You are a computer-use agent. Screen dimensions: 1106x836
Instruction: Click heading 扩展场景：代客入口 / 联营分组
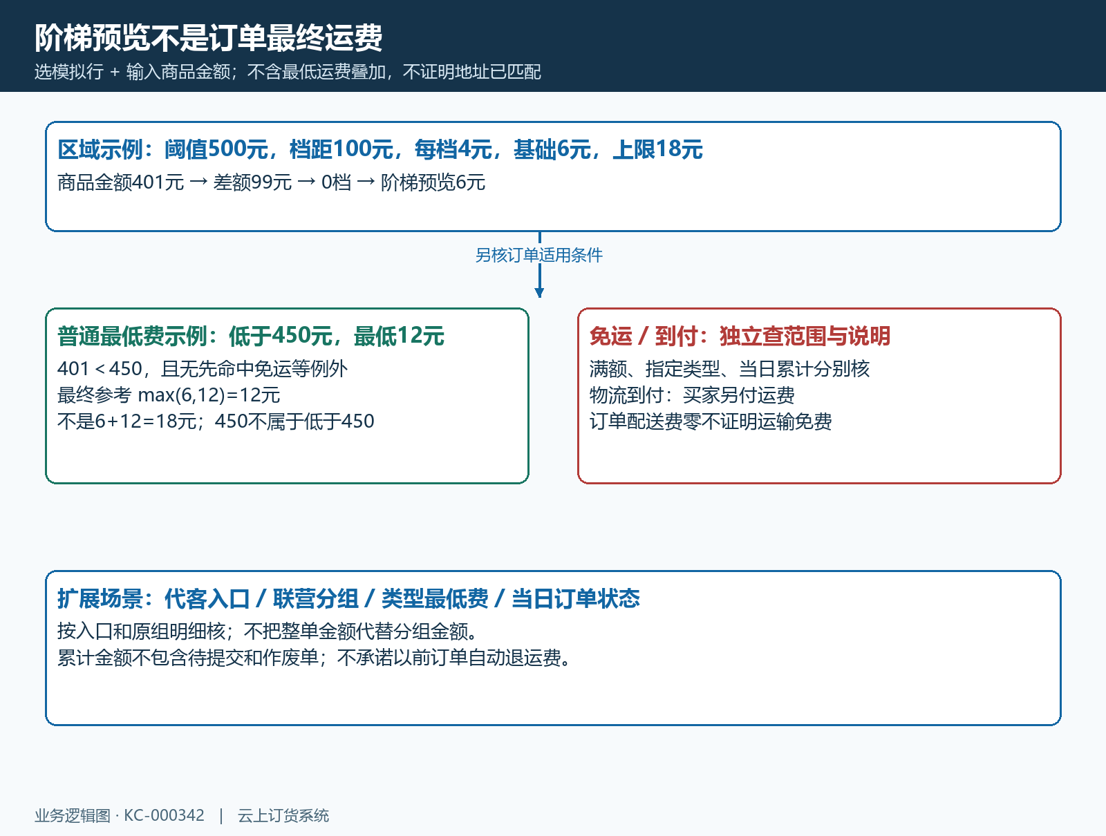coord(348,598)
